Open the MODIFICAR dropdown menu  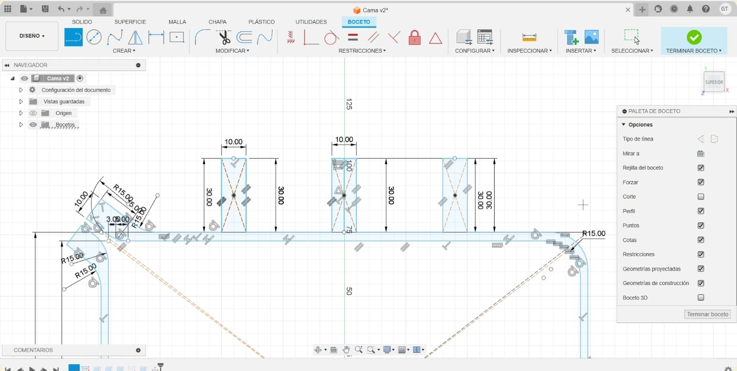(x=232, y=51)
